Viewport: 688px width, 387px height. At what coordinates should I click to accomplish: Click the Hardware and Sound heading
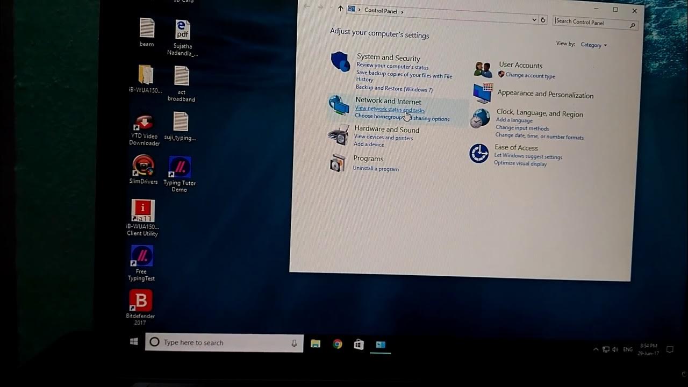pos(386,130)
